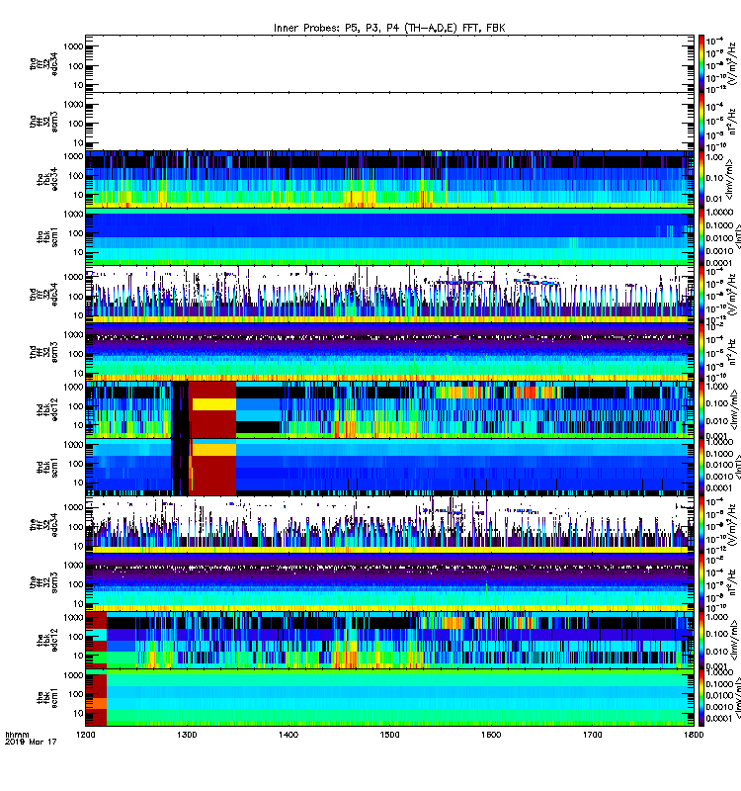Viewport: 741px width, 791px height.
Task: Click the 'tha fbk scm1' panel label
Action: 47,237
